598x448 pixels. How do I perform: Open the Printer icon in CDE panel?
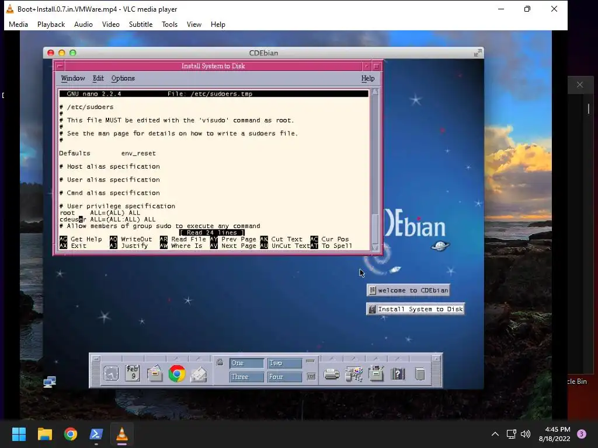[332, 374]
